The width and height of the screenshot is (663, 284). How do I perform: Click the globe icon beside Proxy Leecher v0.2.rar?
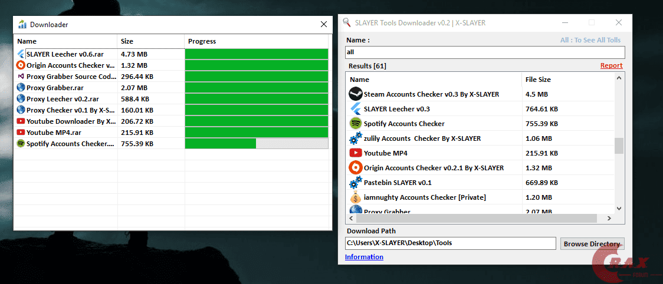(21, 99)
